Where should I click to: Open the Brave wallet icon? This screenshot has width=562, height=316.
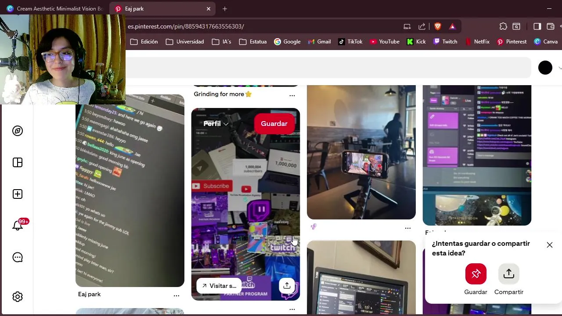point(551,26)
